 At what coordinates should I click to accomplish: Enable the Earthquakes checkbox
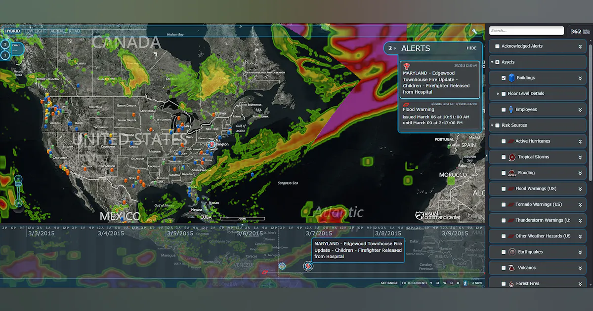click(x=504, y=252)
